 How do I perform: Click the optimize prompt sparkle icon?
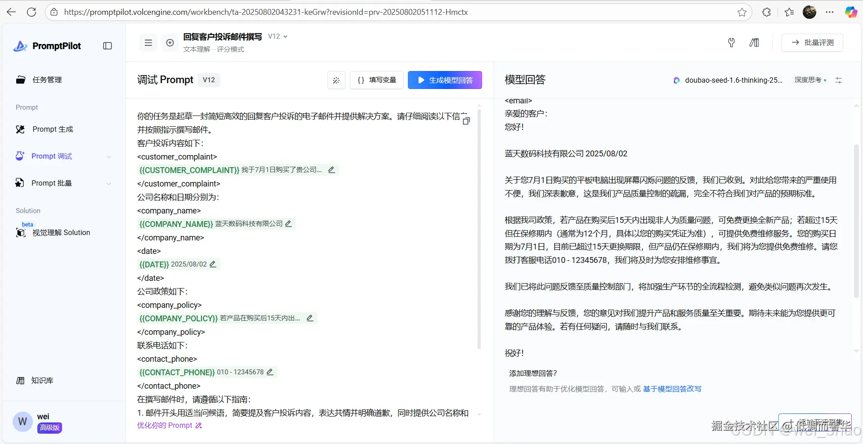click(336, 80)
